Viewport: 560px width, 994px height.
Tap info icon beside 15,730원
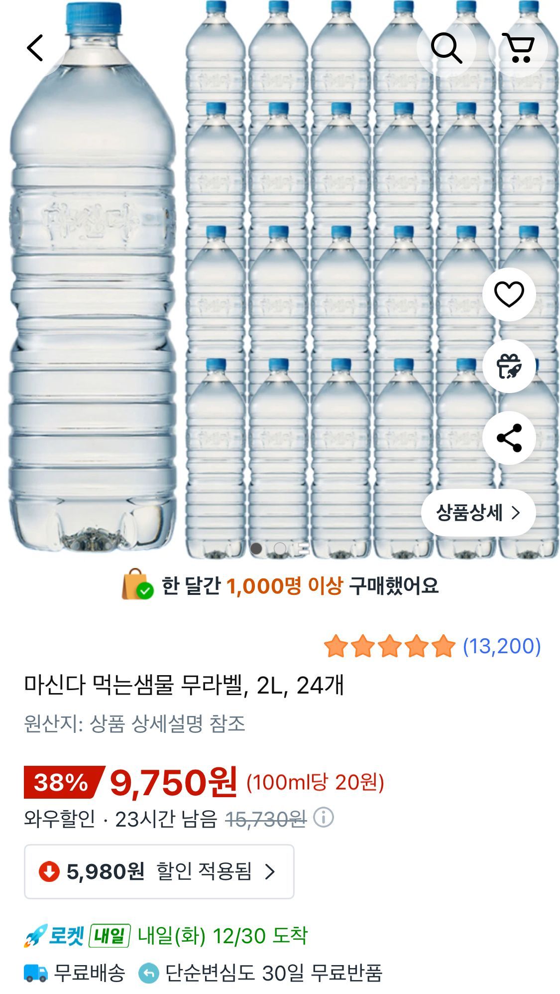click(x=324, y=818)
